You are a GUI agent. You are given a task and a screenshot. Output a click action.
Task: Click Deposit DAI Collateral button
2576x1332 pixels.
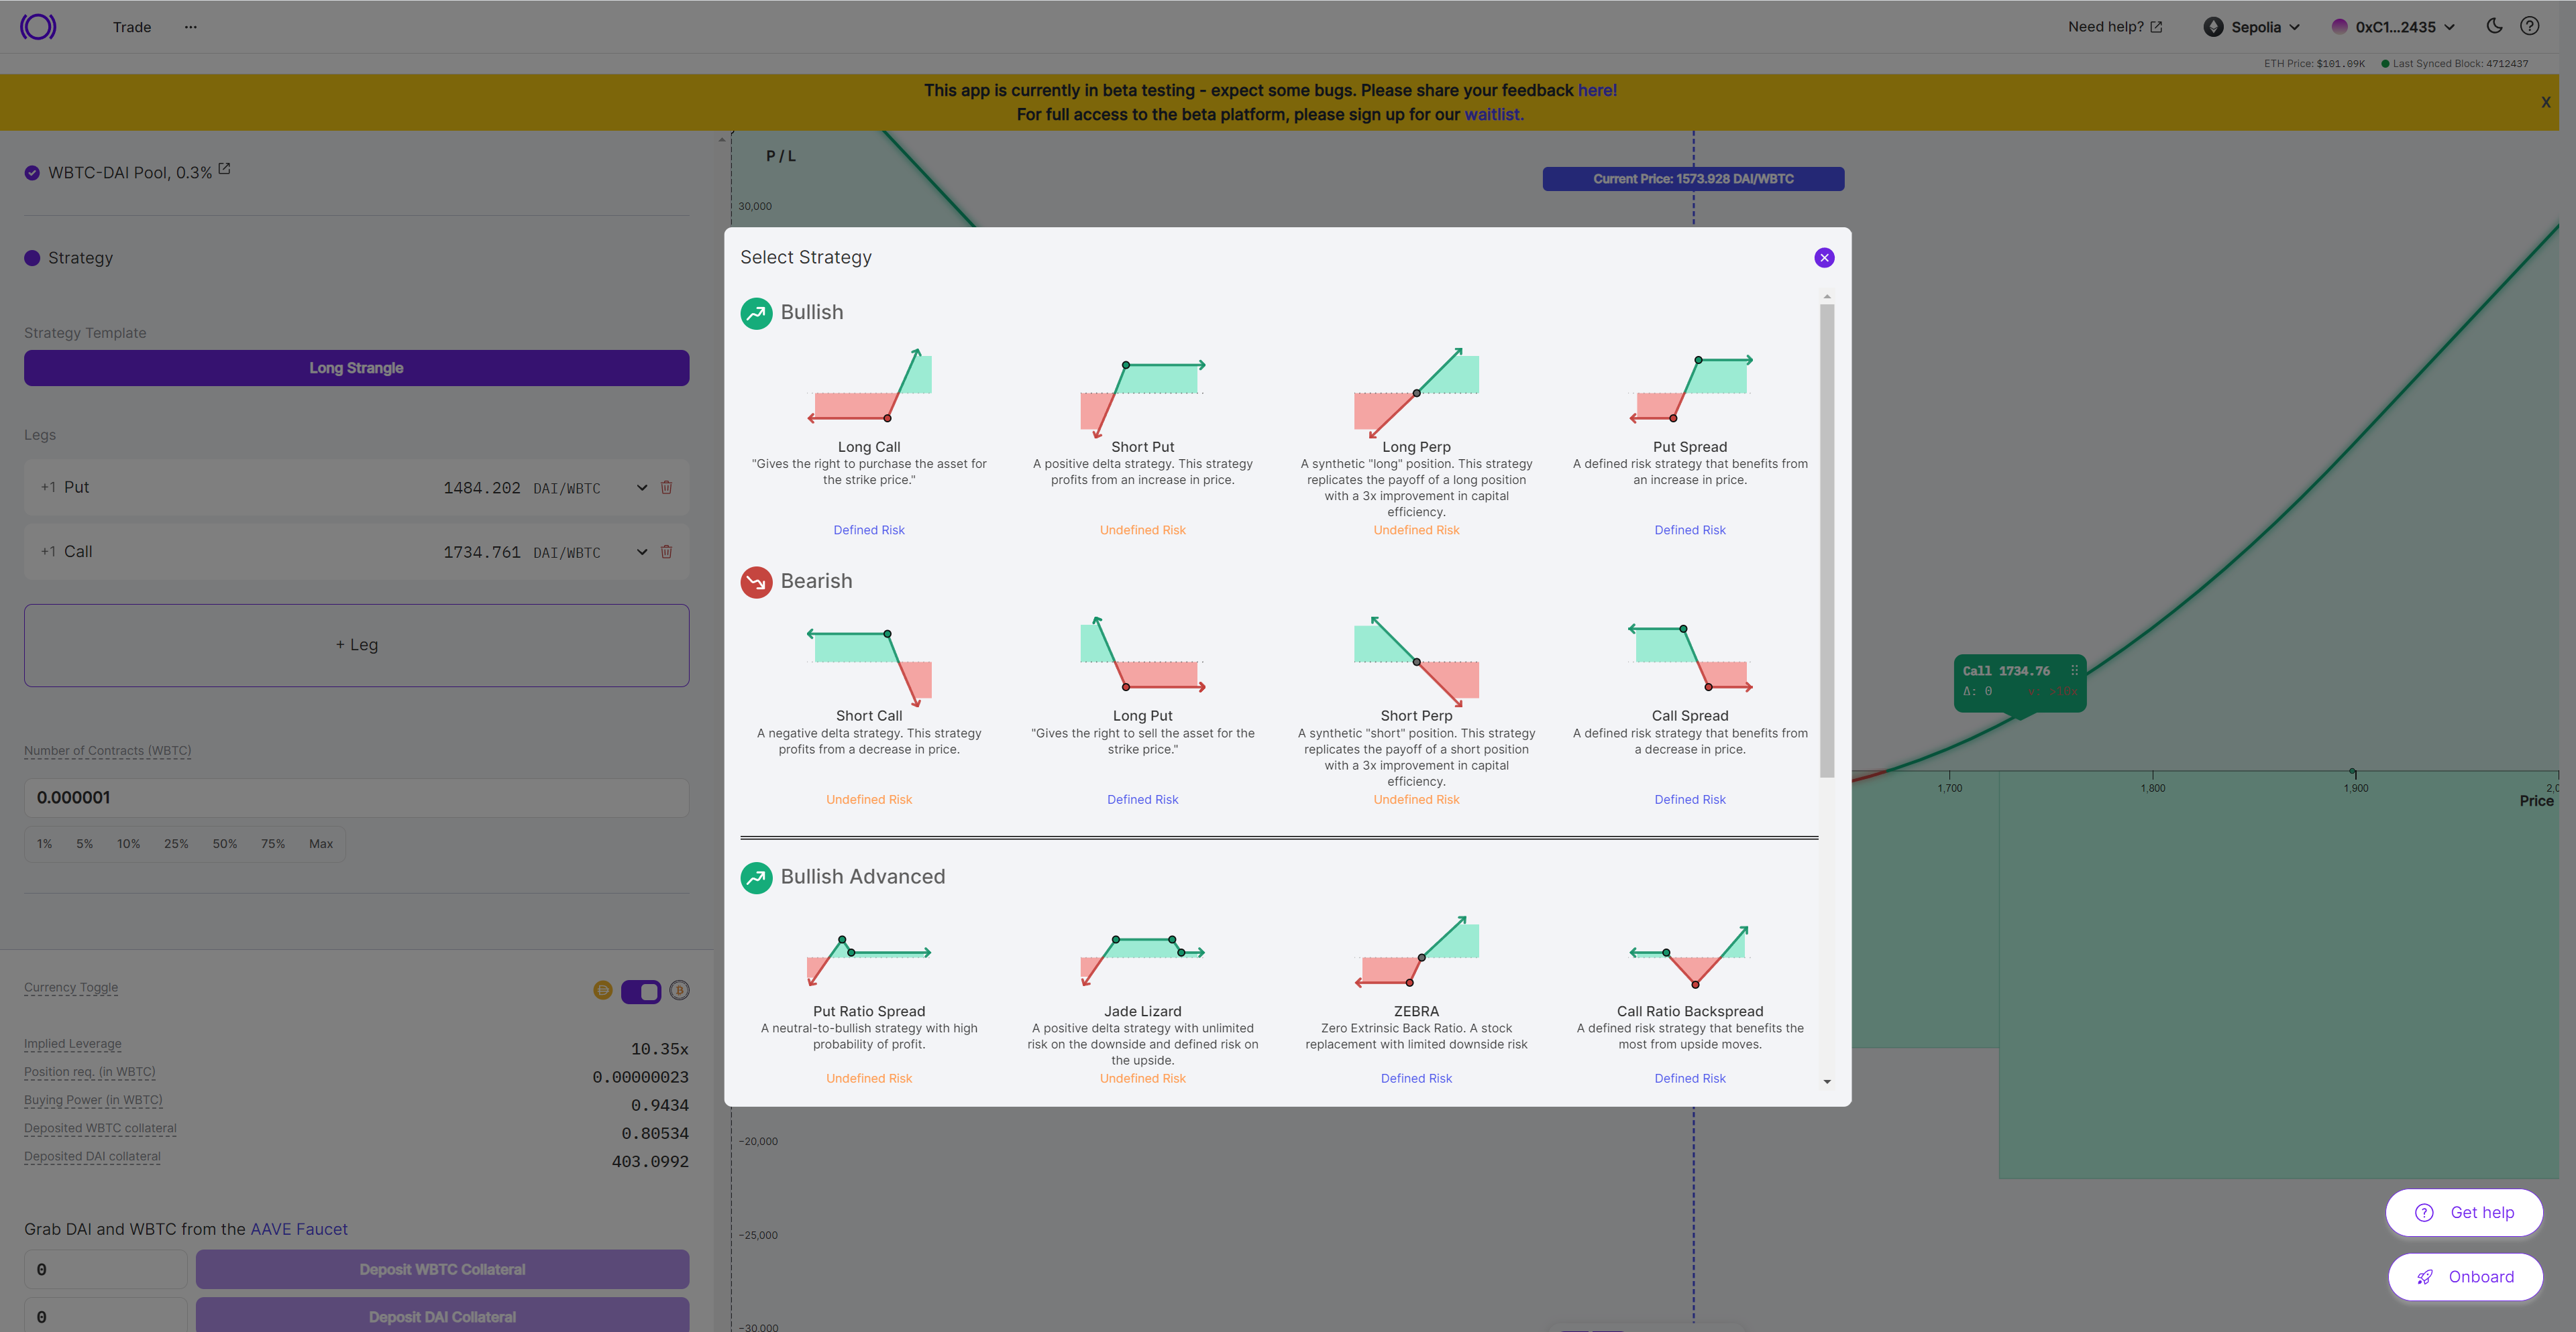pos(442,1316)
